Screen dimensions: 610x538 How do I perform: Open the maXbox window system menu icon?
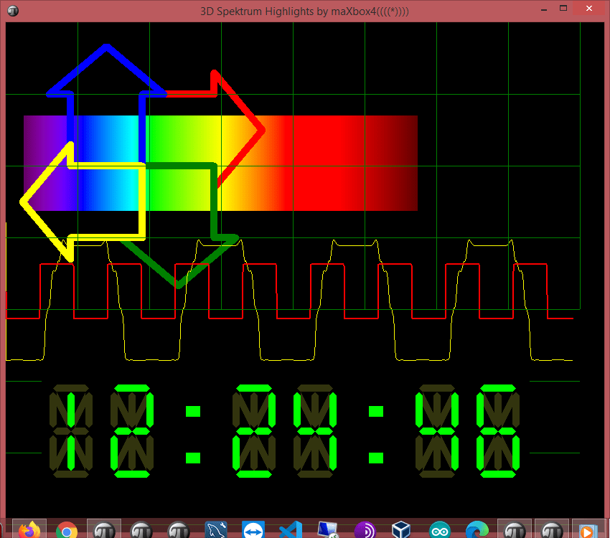click(14, 11)
